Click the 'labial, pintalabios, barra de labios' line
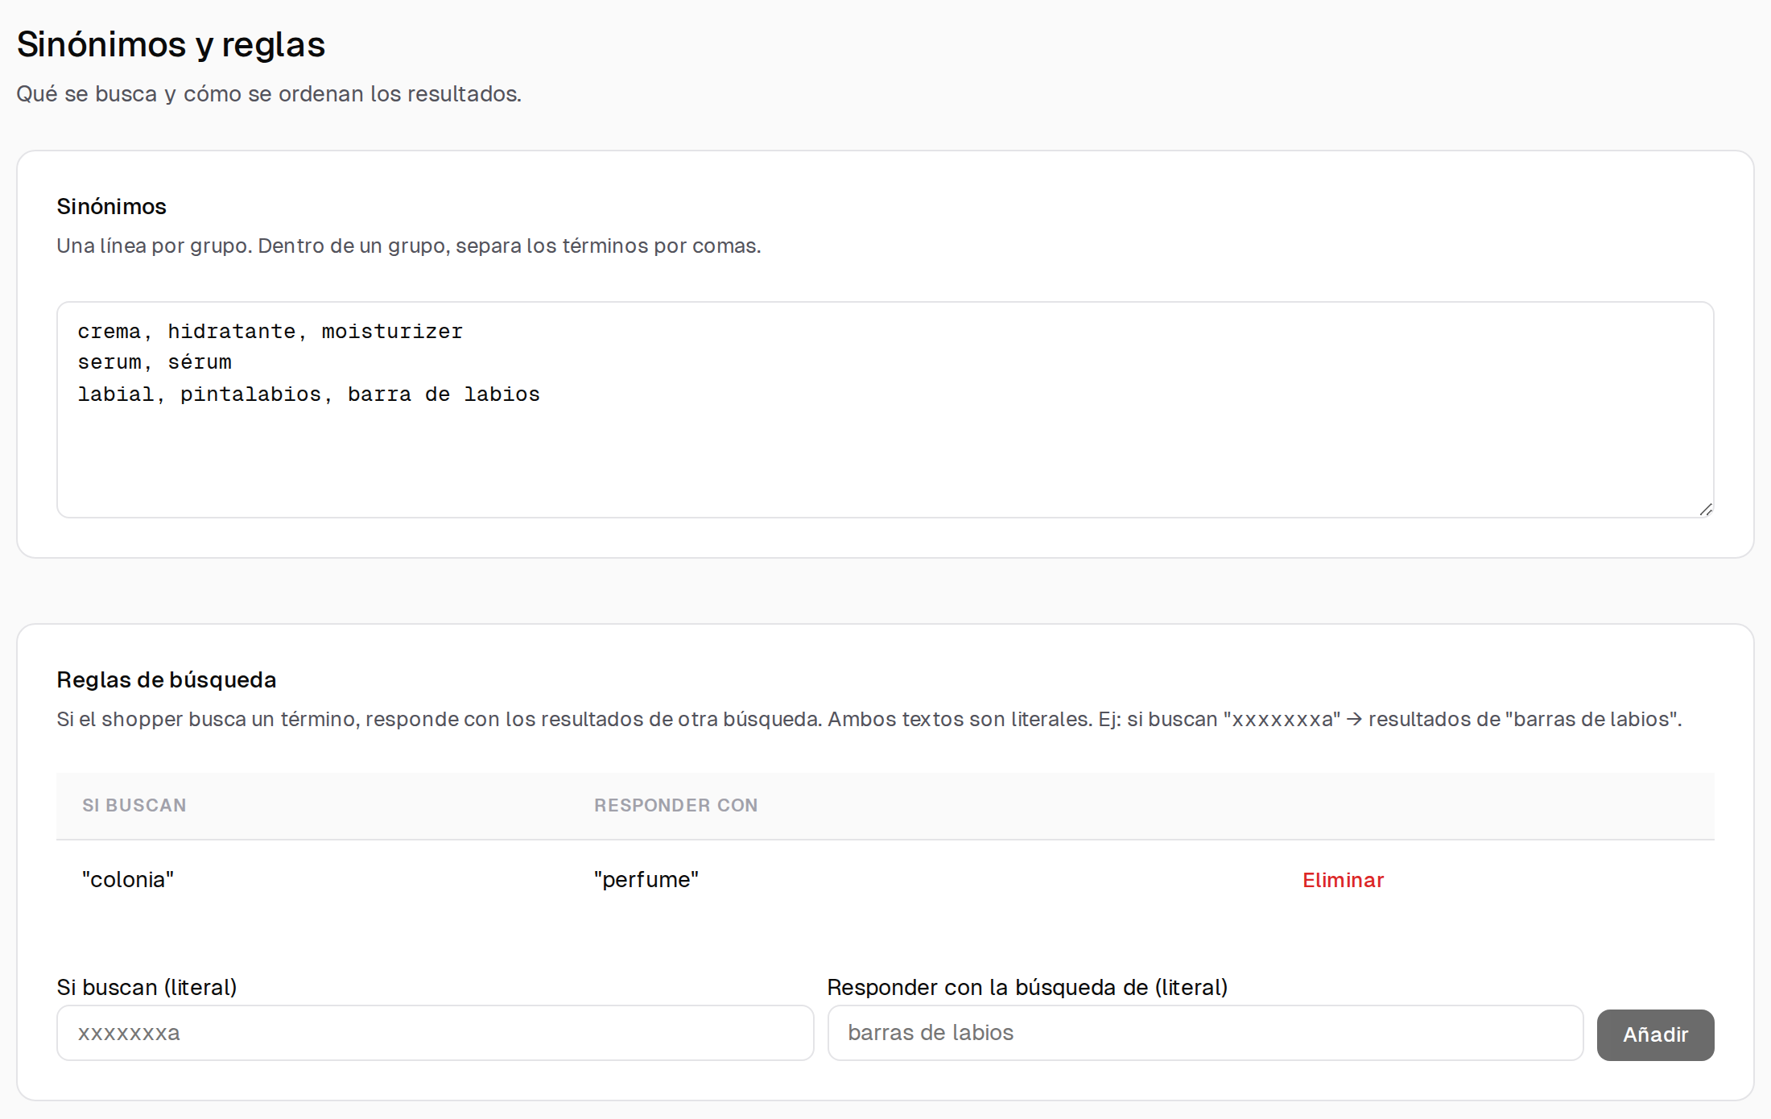This screenshot has width=1771, height=1119. point(309,394)
